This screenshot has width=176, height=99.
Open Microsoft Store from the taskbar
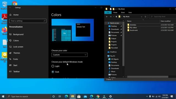tap(79, 97)
